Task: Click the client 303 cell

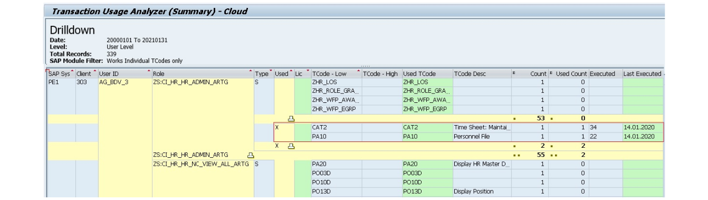Action: (x=86, y=83)
